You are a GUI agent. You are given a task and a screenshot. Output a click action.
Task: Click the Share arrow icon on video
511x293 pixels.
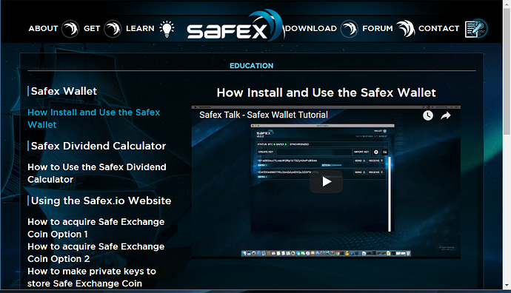point(446,115)
